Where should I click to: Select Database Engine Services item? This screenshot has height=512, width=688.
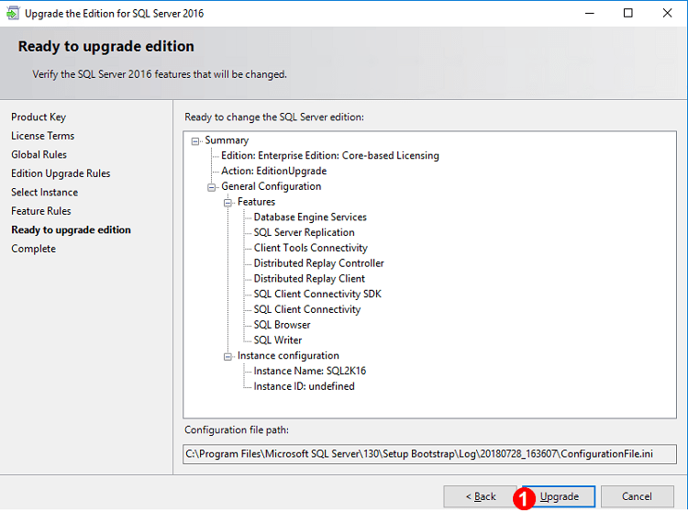click(310, 217)
